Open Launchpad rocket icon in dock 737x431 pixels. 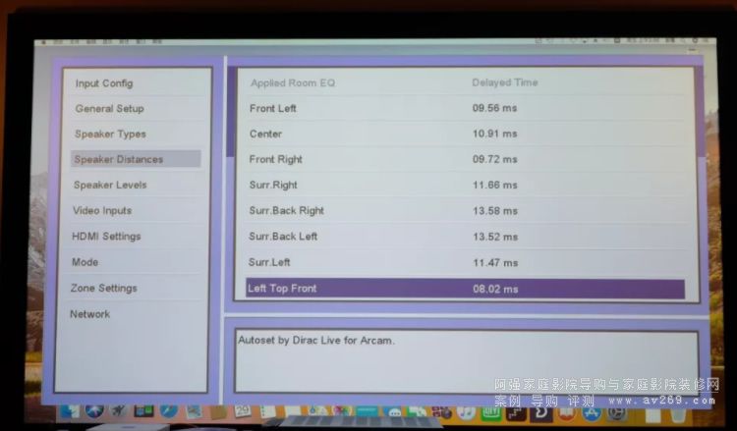coord(120,410)
